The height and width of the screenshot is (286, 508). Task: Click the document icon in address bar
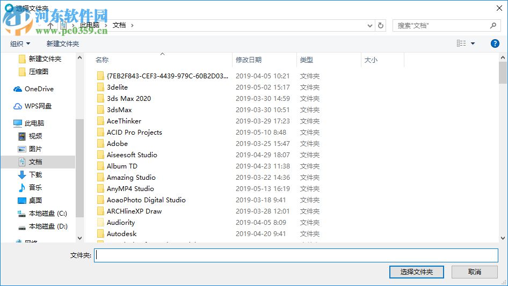(x=63, y=25)
